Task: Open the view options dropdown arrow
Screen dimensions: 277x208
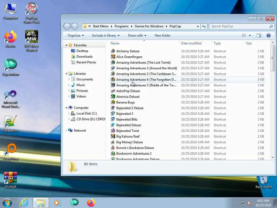Action: point(250,35)
